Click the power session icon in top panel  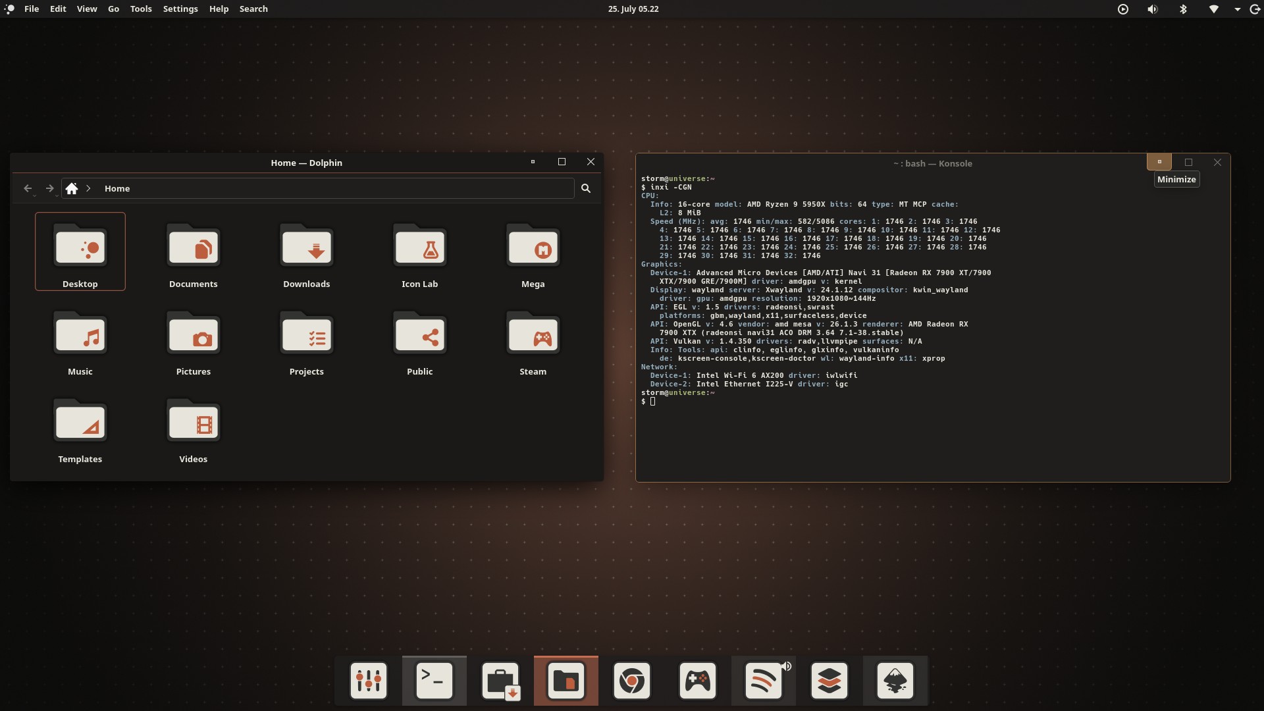click(1255, 9)
